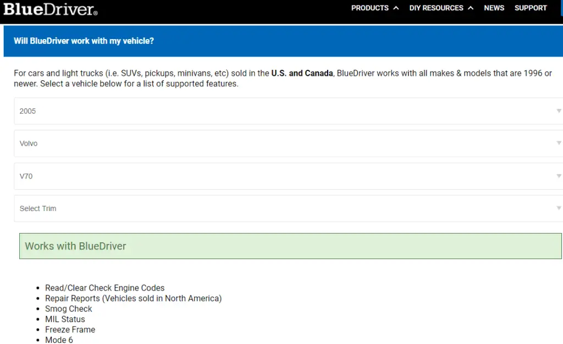Click the arrow on the 2005 dropdown
563x344 pixels.
coord(559,111)
